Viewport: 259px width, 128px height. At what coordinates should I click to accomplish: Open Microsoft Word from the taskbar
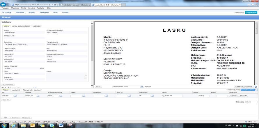61,126
